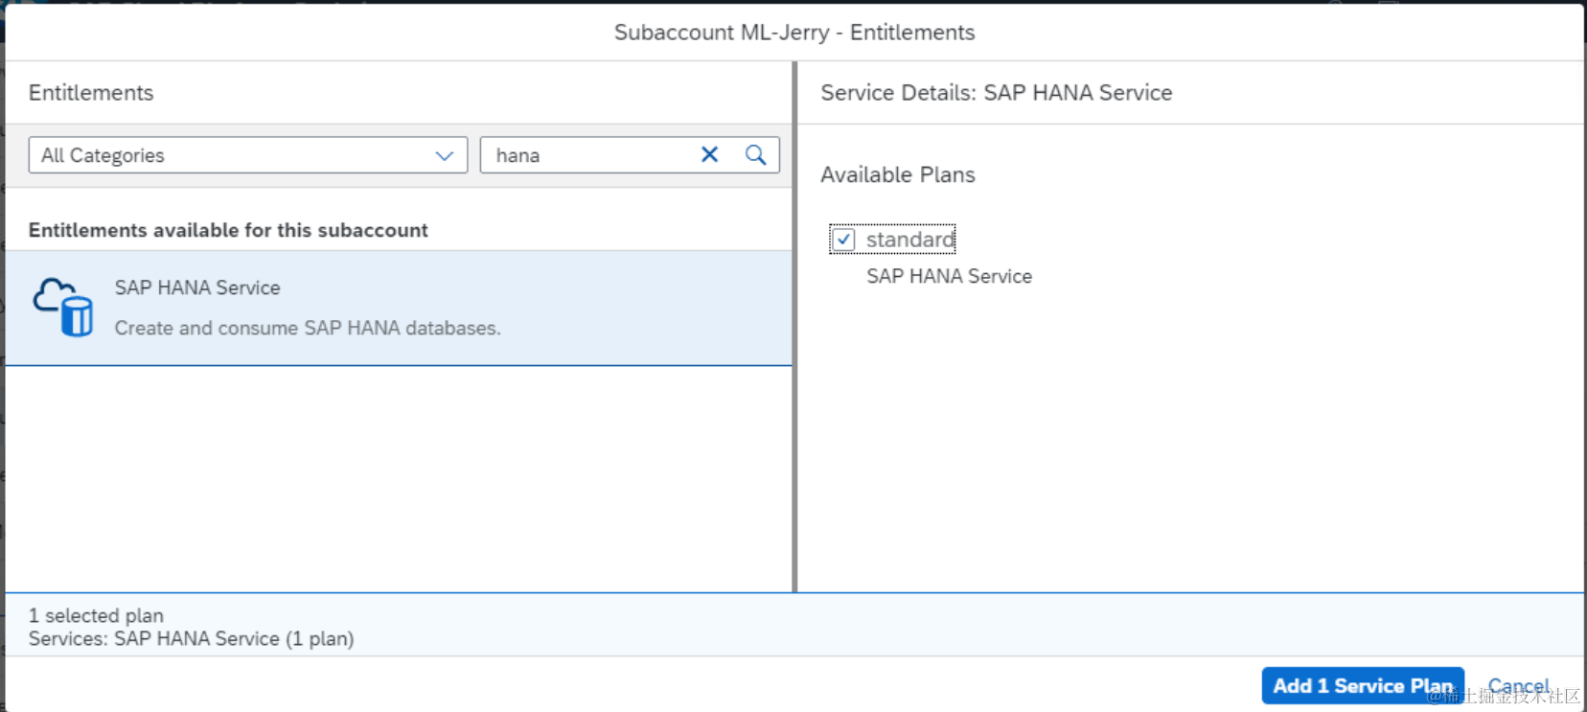This screenshot has width=1587, height=712.
Task: Click the magnifier search icon
Action: point(755,154)
